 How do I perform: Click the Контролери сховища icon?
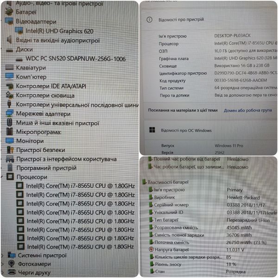pos(10,95)
